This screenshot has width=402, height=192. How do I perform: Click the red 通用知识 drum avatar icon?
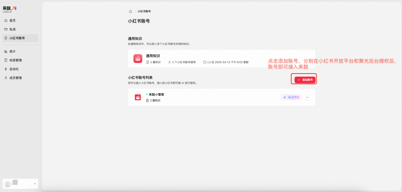tap(138, 58)
